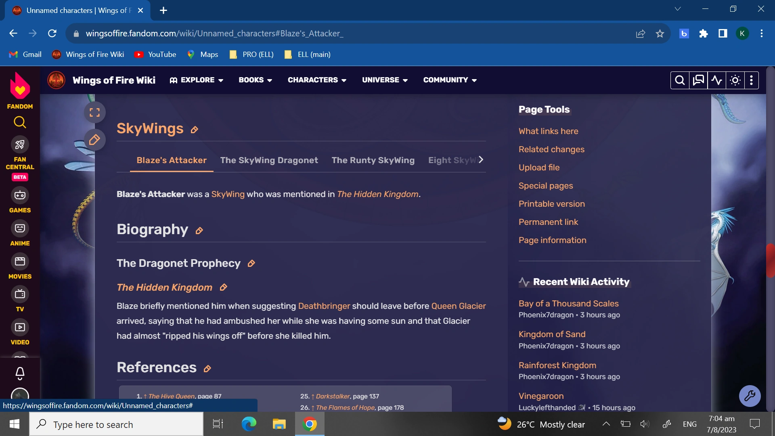Open the Deathbringer link
The image size is (775, 436).
(x=324, y=306)
